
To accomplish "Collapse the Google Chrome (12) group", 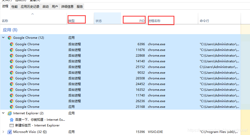I will coord(3,37).
